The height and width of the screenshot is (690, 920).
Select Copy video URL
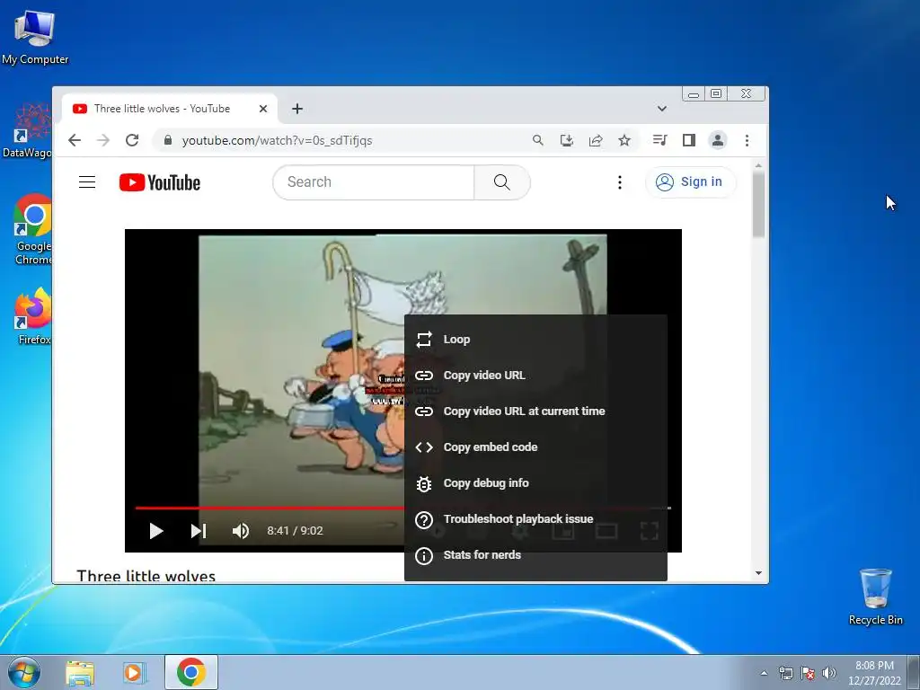tap(535, 375)
